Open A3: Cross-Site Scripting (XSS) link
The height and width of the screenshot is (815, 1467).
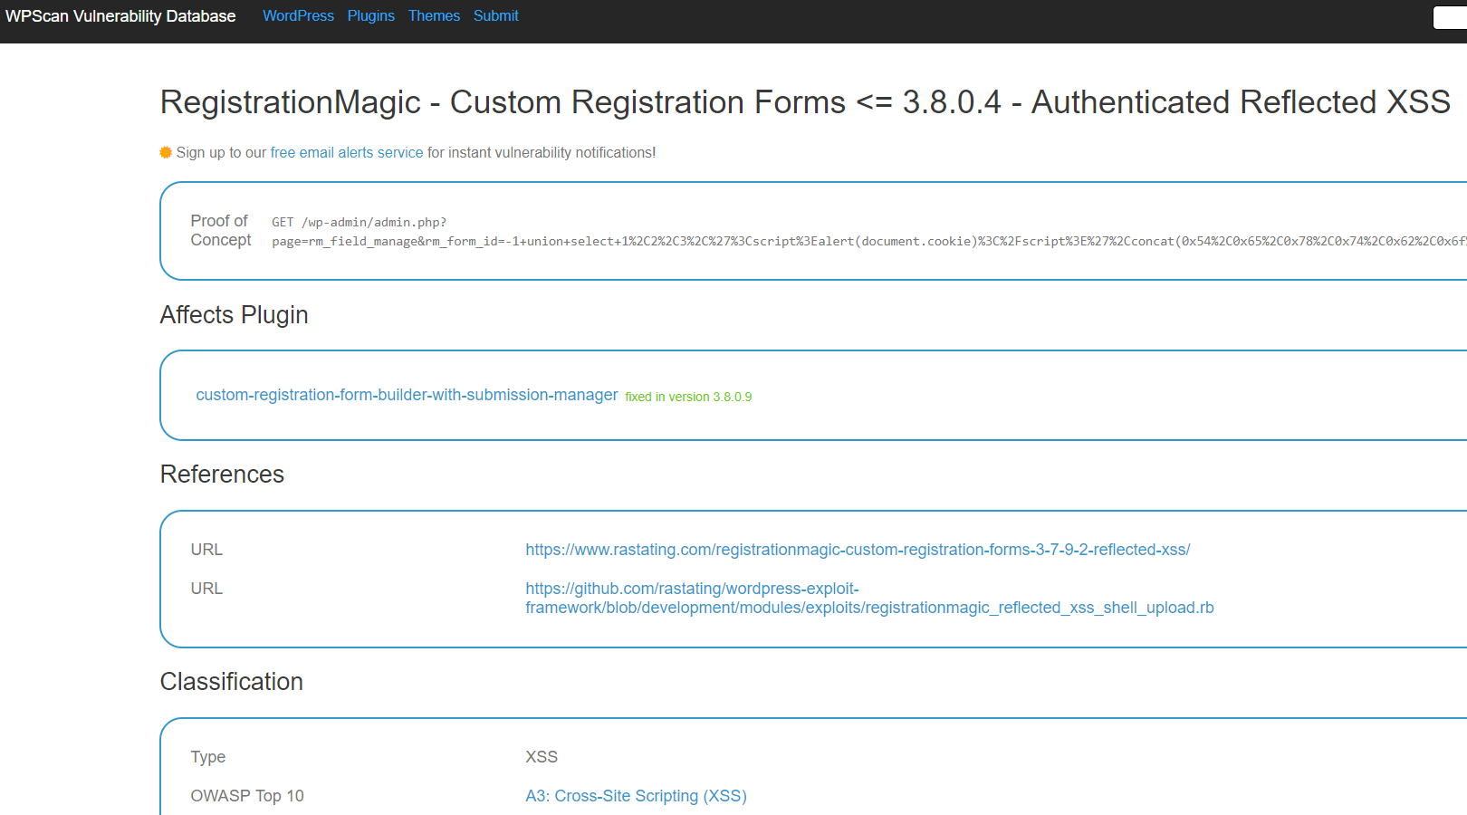[x=636, y=796]
